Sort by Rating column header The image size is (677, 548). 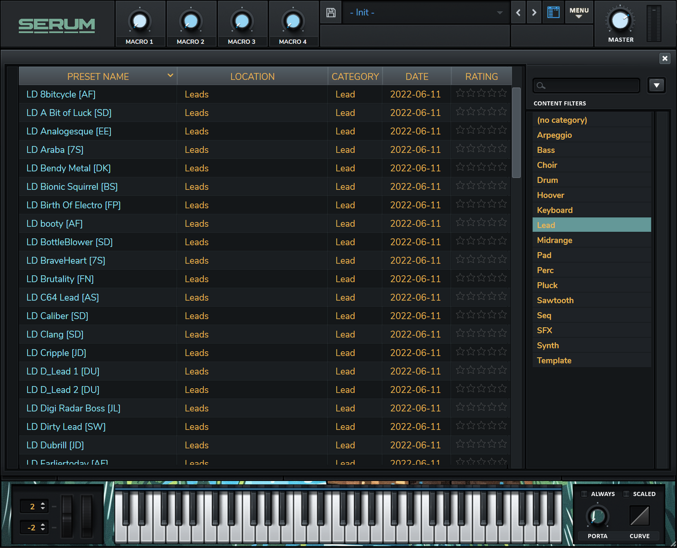pyautogui.click(x=482, y=76)
